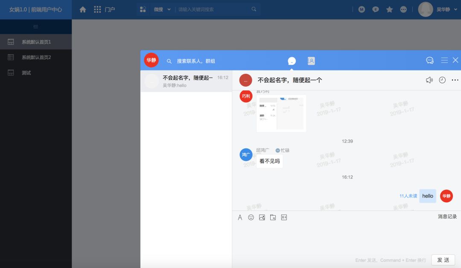Open the clock history icon
The width and height of the screenshot is (461, 268).
pyautogui.click(x=442, y=80)
